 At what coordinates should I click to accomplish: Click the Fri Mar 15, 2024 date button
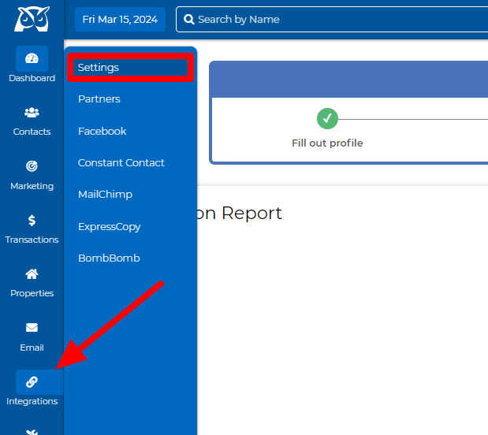120,19
